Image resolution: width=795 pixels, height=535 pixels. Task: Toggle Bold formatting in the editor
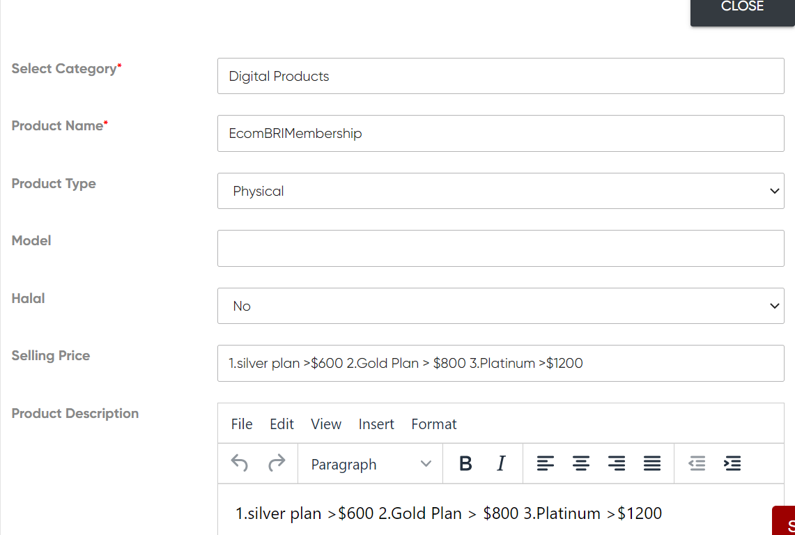[x=465, y=464]
